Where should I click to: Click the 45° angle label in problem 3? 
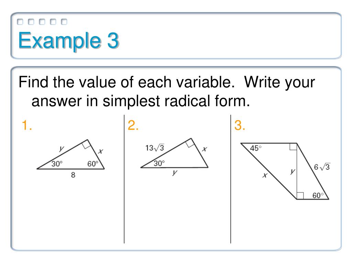pyautogui.click(x=256, y=148)
